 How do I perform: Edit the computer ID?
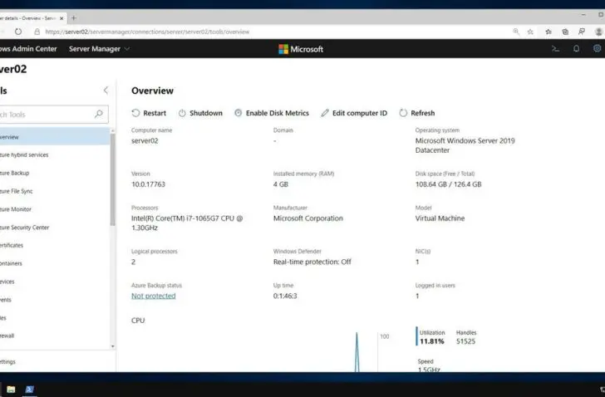[354, 113]
